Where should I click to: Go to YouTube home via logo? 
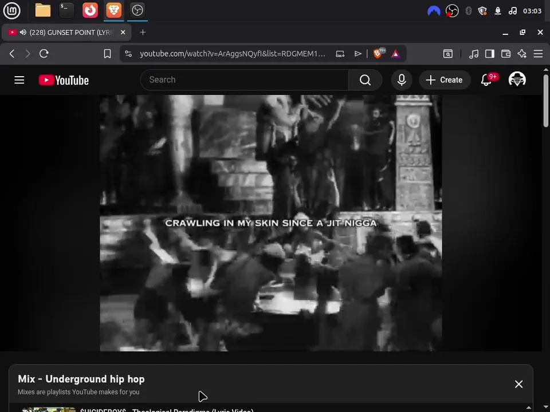point(64,80)
